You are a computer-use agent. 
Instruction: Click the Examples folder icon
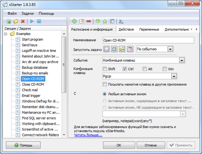point(12,34)
